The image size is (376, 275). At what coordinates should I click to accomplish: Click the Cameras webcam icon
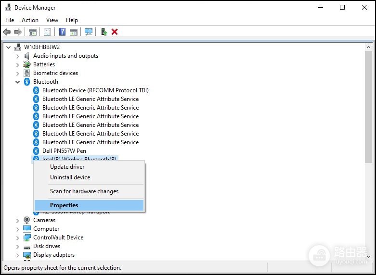click(x=27, y=220)
